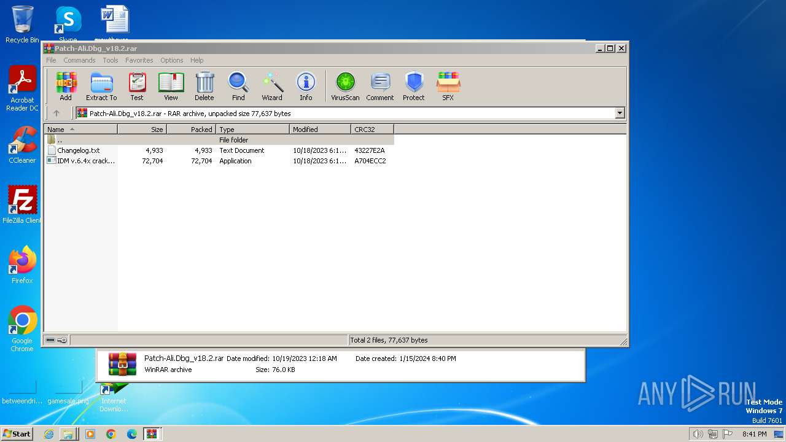Open Acrobat Reader DC desktop icon
786x442 pixels.
[22, 89]
